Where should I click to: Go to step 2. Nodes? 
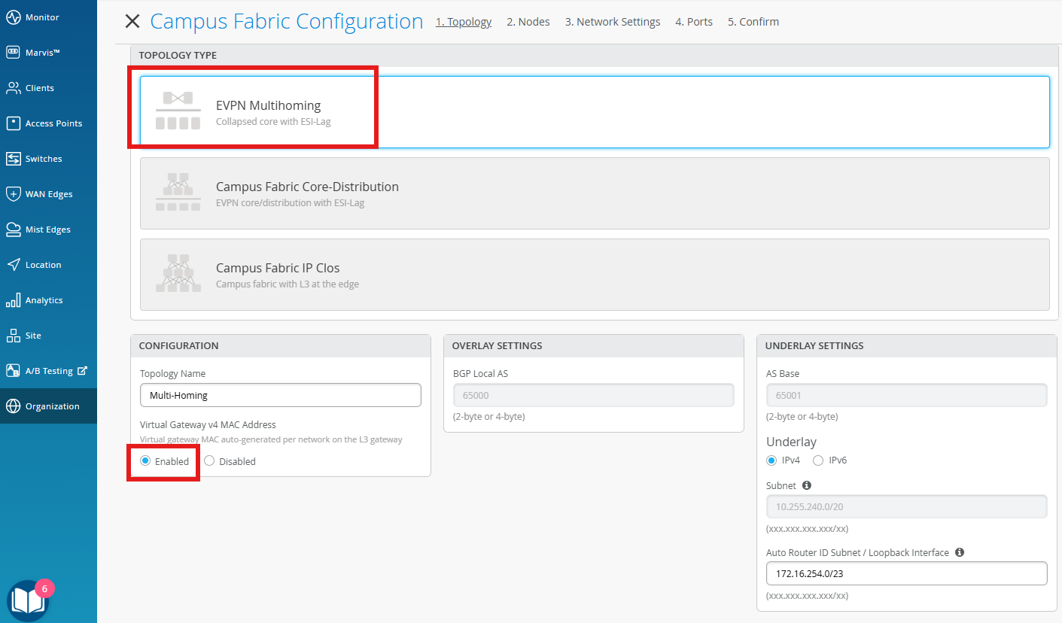[528, 22]
